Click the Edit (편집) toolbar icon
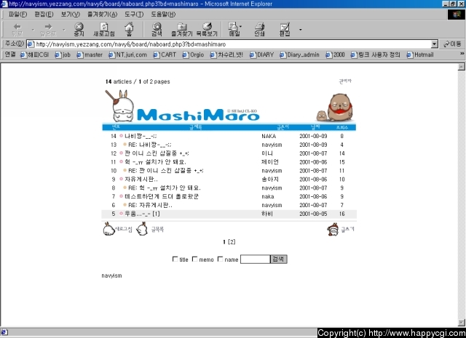The image size is (466, 338). pyautogui.click(x=285, y=27)
